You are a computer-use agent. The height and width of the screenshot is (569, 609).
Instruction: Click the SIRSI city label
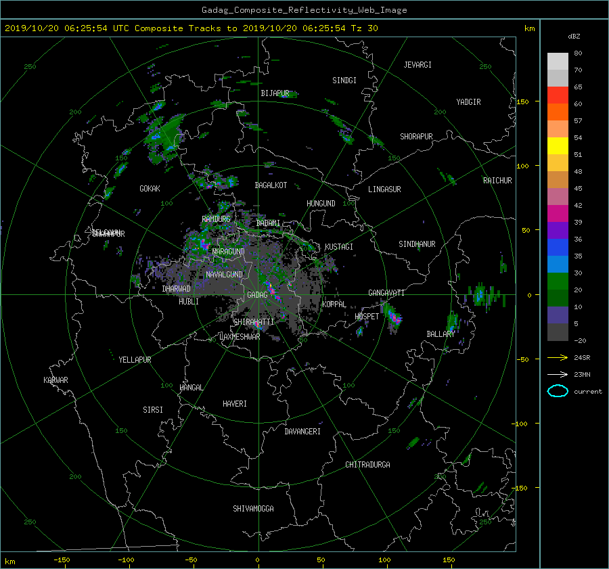[x=153, y=410]
